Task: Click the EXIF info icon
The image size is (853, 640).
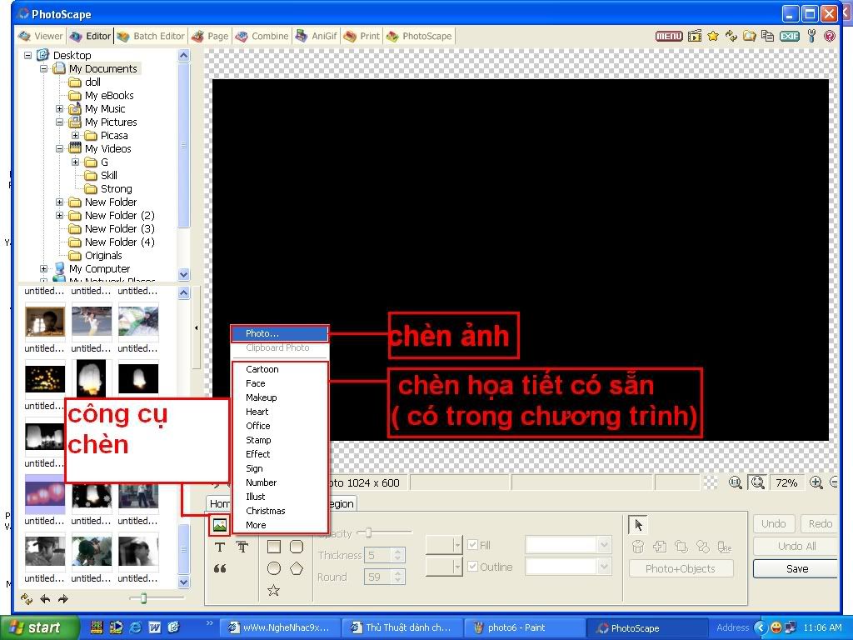Action: 789,36
